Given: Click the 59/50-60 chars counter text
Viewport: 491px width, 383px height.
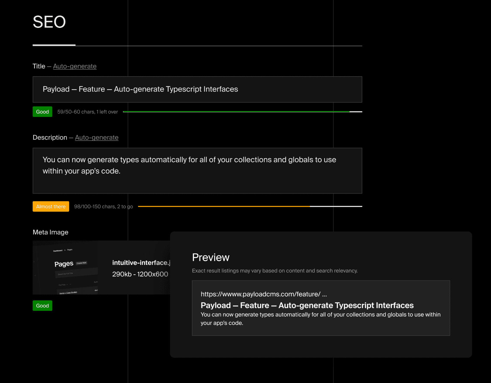Looking at the screenshot, I should (x=88, y=112).
